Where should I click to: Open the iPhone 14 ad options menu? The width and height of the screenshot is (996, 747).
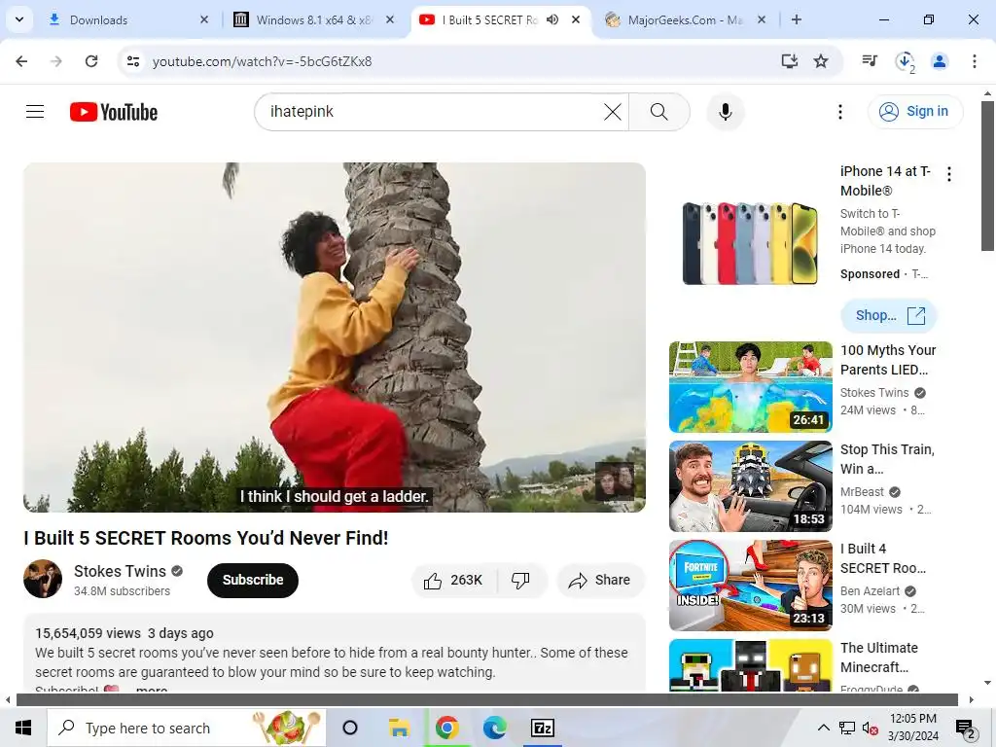point(949,174)
